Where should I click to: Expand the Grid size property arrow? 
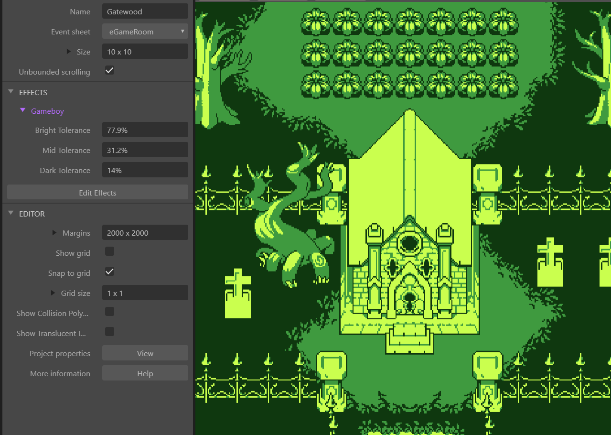tap(54, 293)
